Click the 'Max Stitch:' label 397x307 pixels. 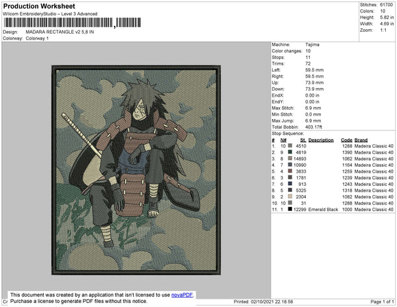pyautogui.click(x=283, y=108)
